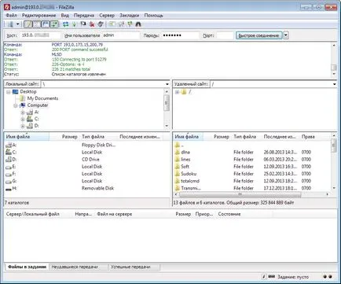Expand the remote root folder / node
This screenshot has width=341, height=284.
click(x=177, y=92)
